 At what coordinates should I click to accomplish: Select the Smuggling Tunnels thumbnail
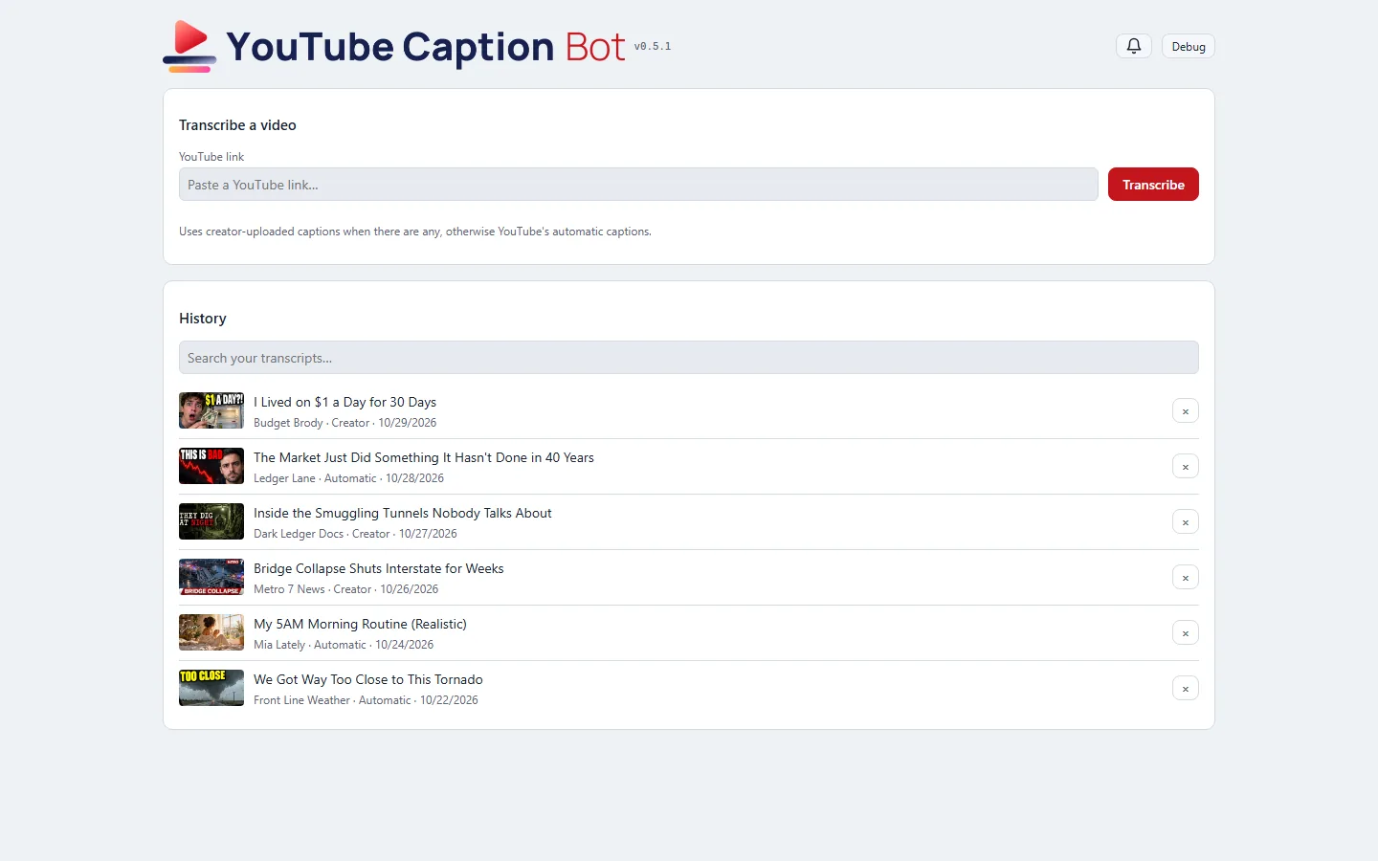(211, 521)
